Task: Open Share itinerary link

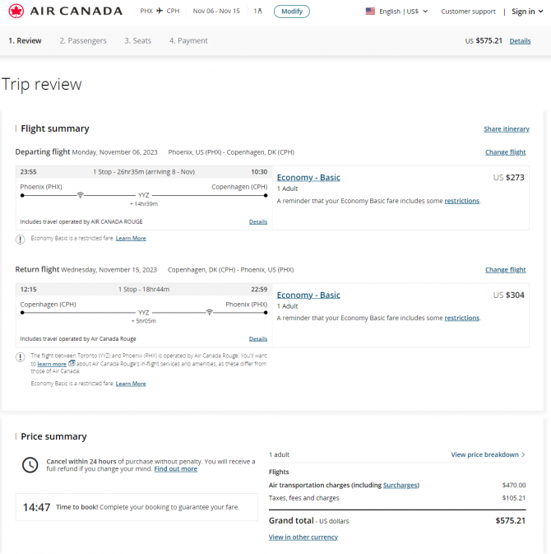Action: pos(507,129)
